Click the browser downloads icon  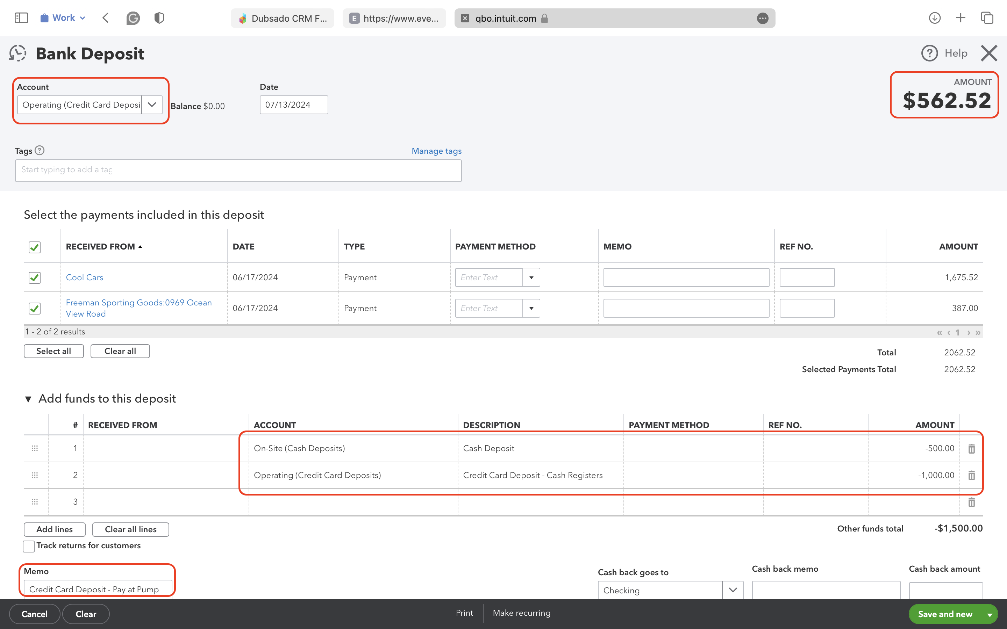click(x=934, y=18)
